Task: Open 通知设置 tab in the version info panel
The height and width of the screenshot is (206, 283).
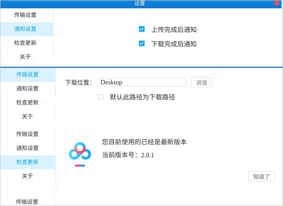Action: (27, 148)
